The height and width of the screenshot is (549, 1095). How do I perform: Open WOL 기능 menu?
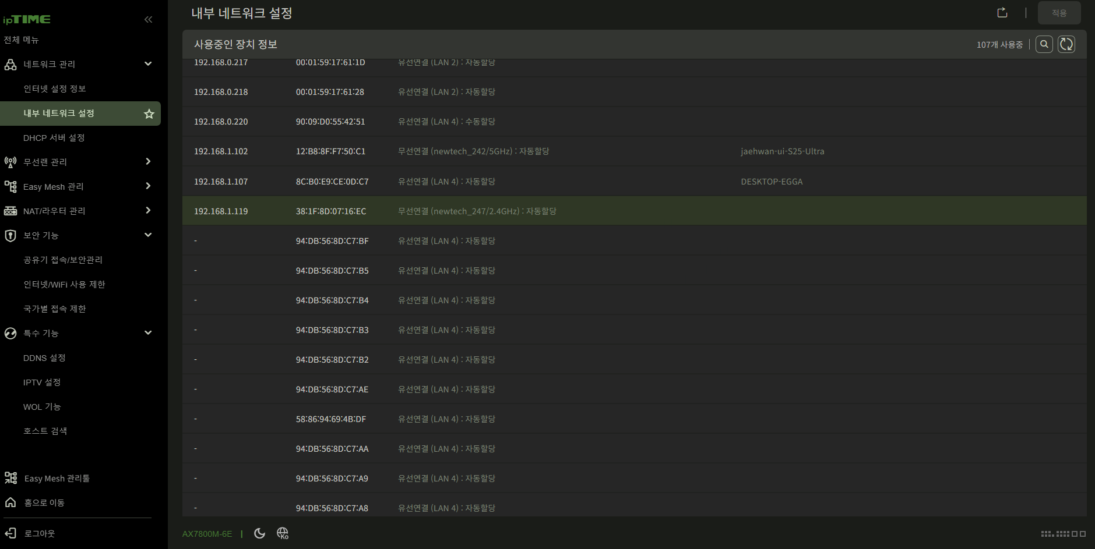point(42,406)
